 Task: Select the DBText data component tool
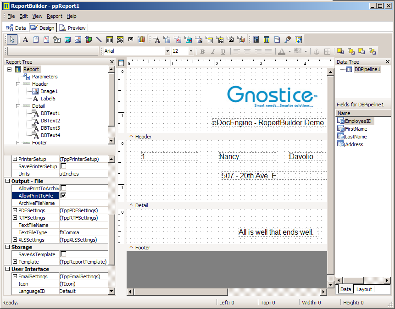click(x=156, y=39)
